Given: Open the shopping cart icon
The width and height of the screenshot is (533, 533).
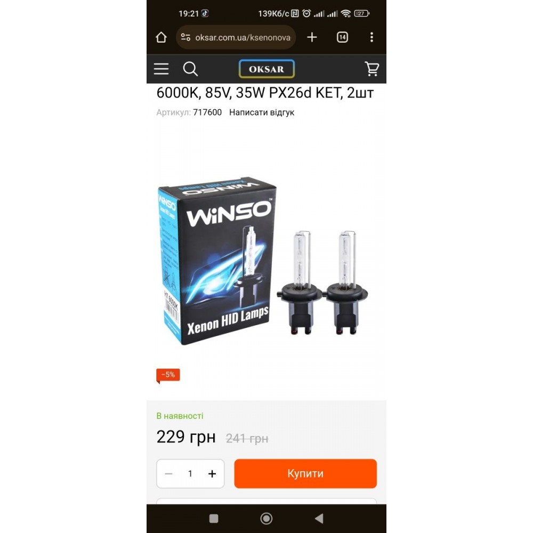Looking at the screenshot, I should [x=372, y=69].
